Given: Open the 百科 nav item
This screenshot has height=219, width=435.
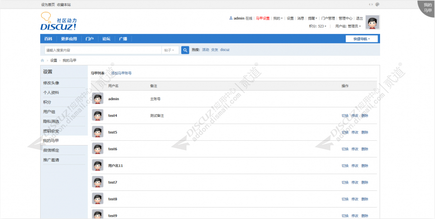Looking at the screenshot, I should click(x=48, y=39).
